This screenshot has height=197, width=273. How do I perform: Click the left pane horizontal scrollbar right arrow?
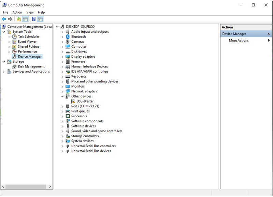tap(50, 187)
